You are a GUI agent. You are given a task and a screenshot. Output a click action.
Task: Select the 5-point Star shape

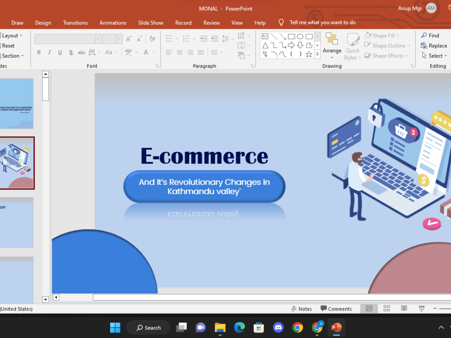tap(309, 54)
